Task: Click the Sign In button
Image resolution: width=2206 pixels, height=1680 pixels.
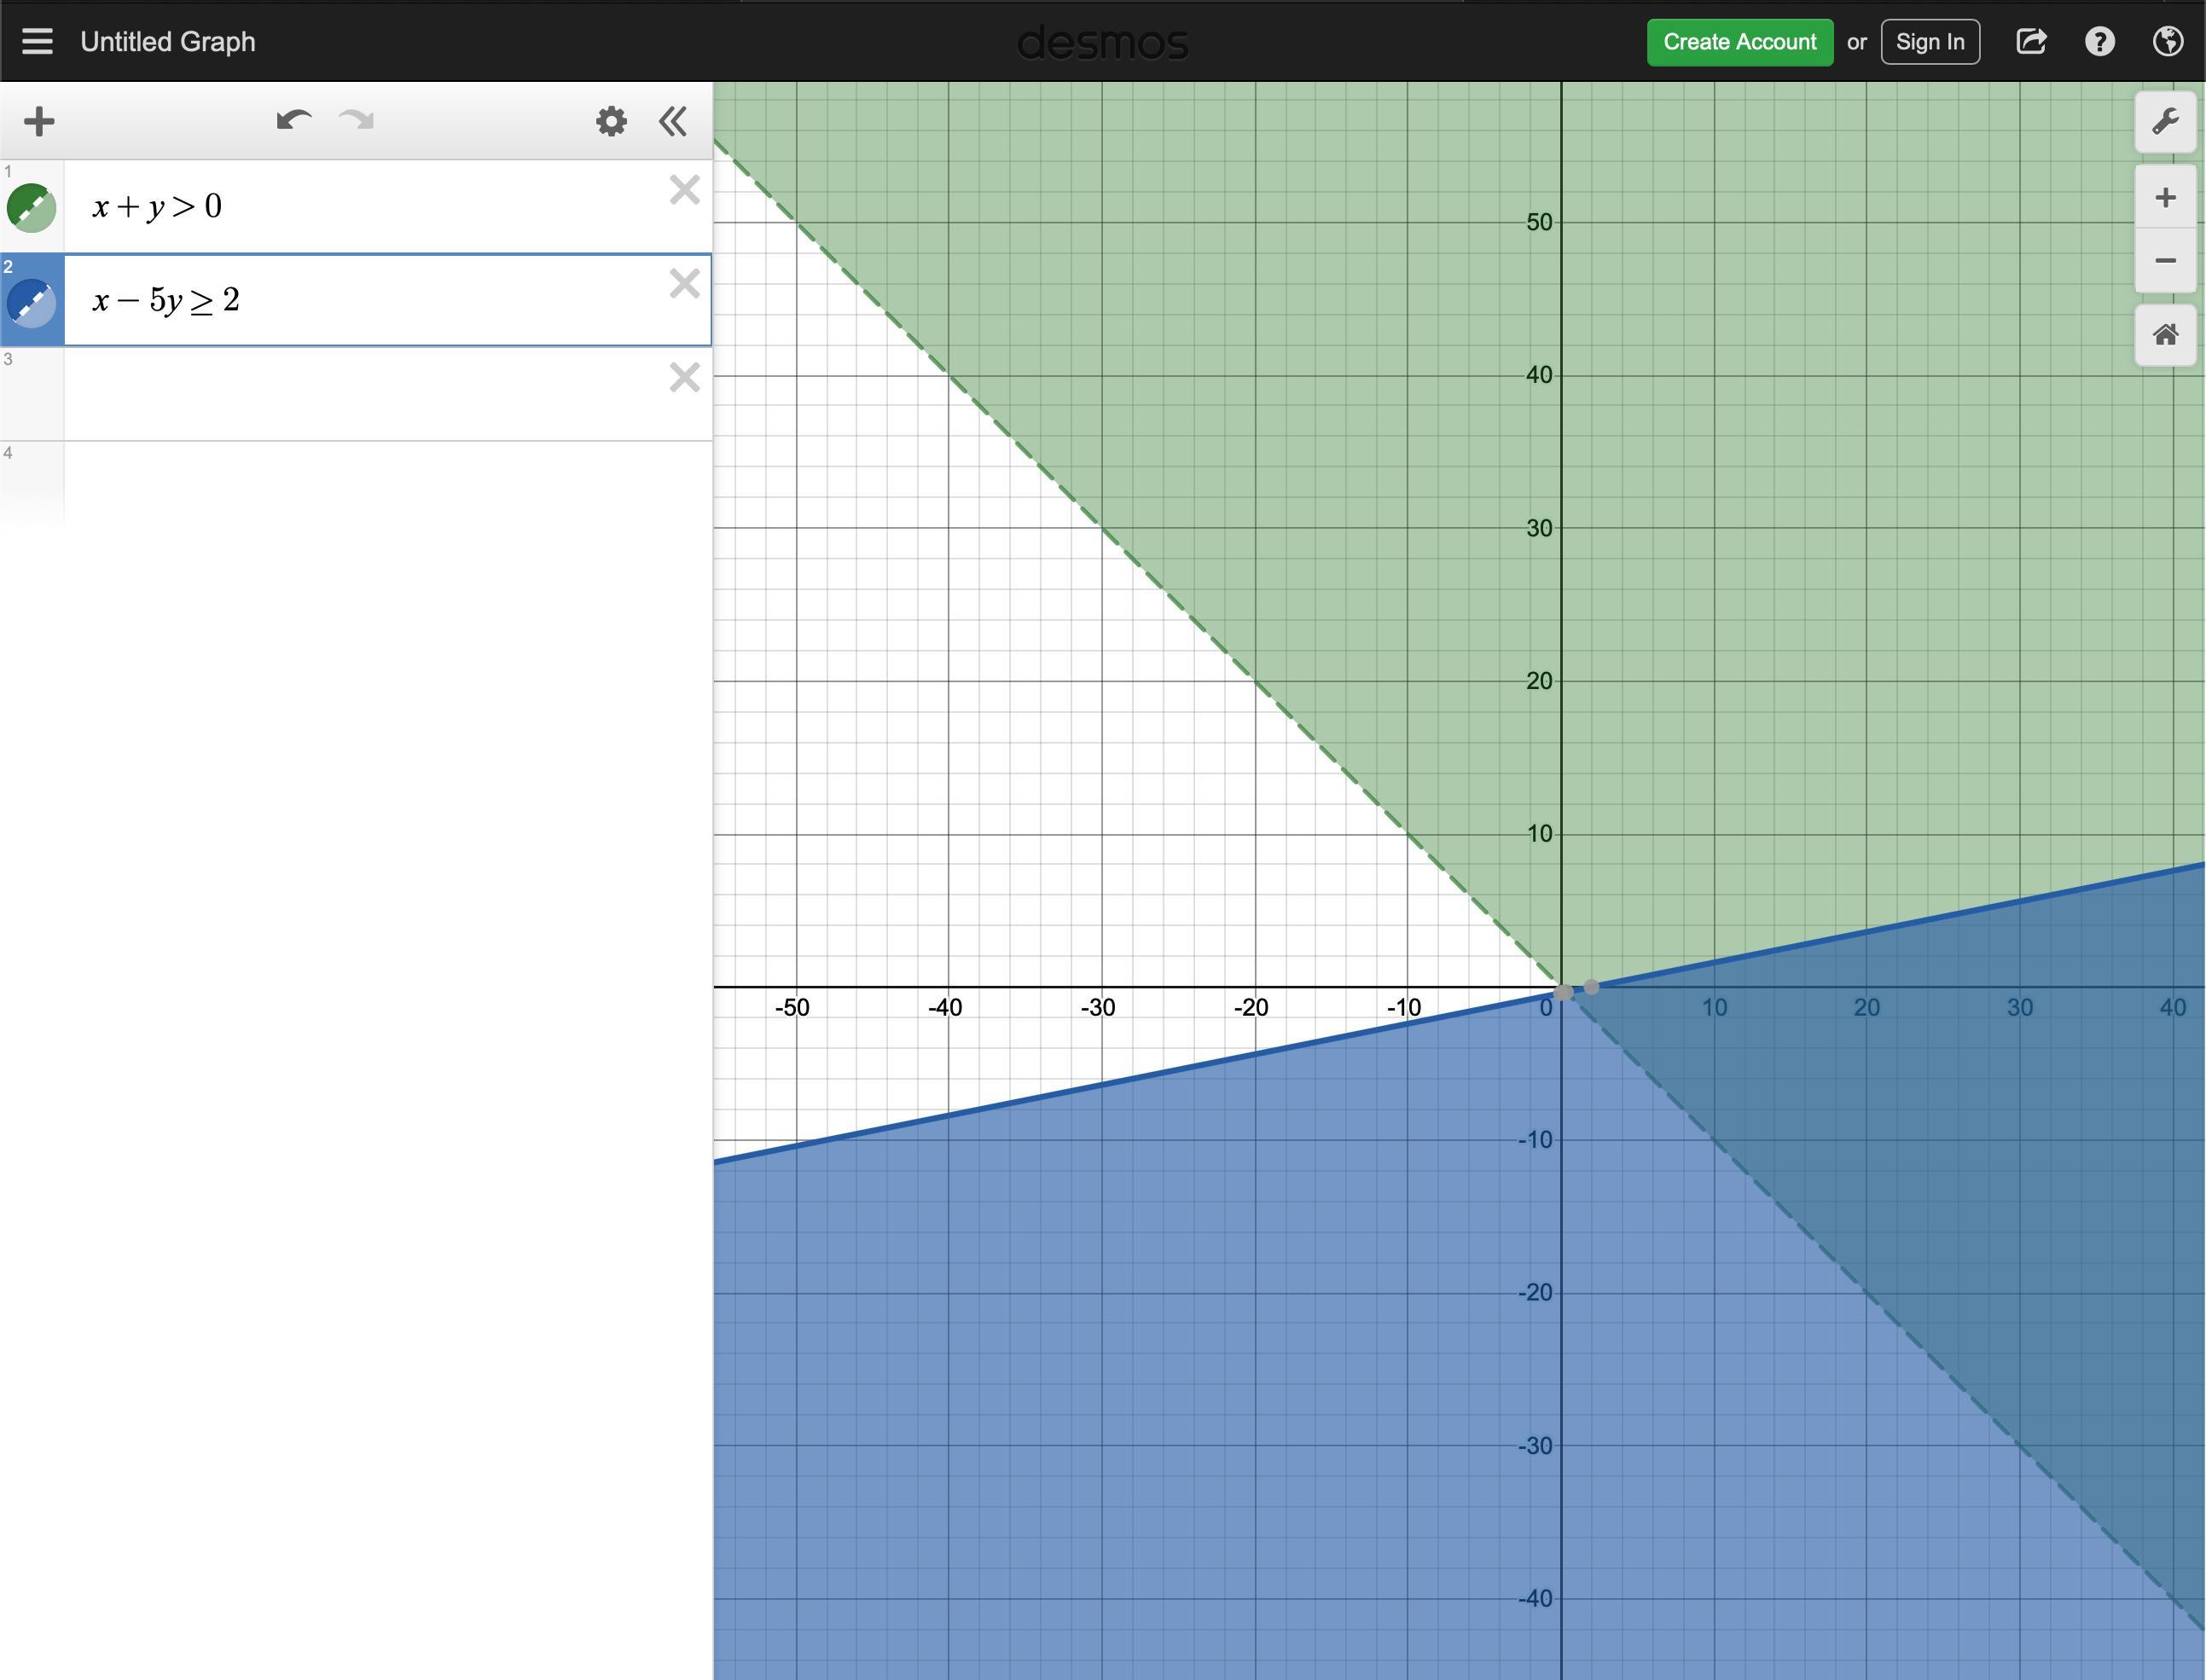Action: (1929, 42)
